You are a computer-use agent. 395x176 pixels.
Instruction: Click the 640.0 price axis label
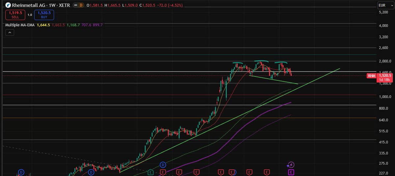coord(384,120)
